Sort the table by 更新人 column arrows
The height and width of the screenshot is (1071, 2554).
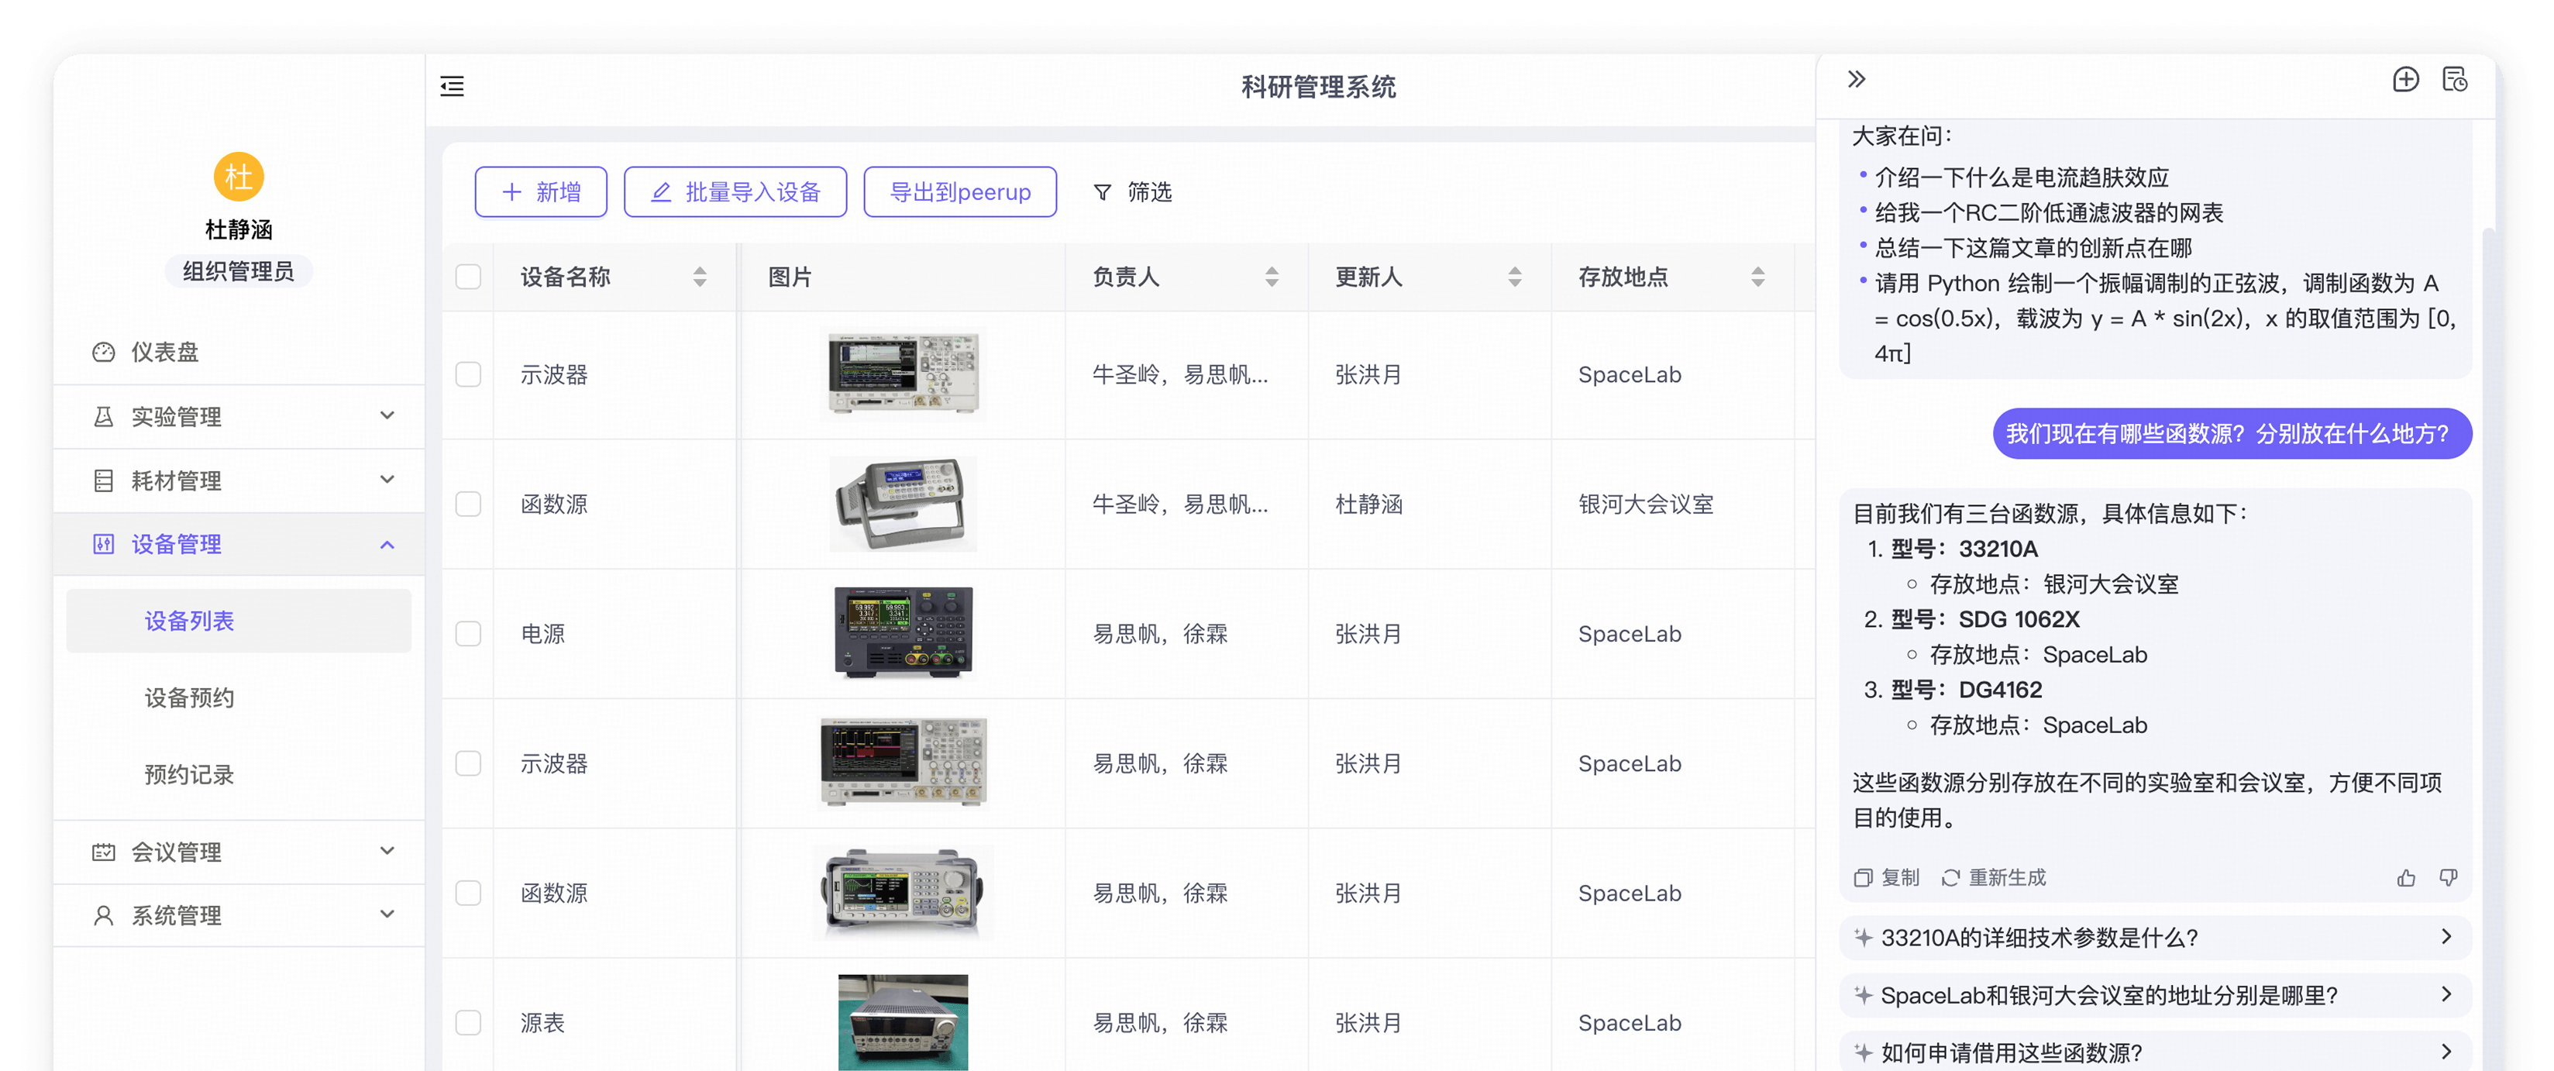1515,277
